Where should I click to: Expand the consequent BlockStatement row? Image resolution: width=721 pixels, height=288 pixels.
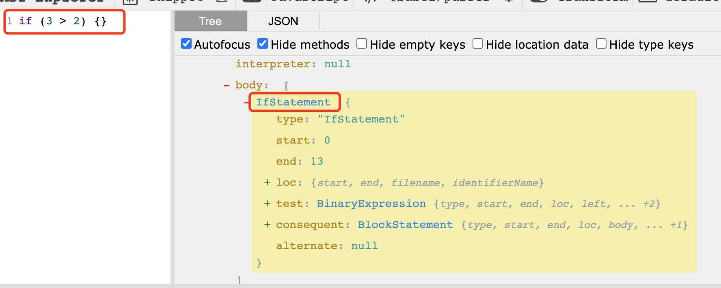267,225
